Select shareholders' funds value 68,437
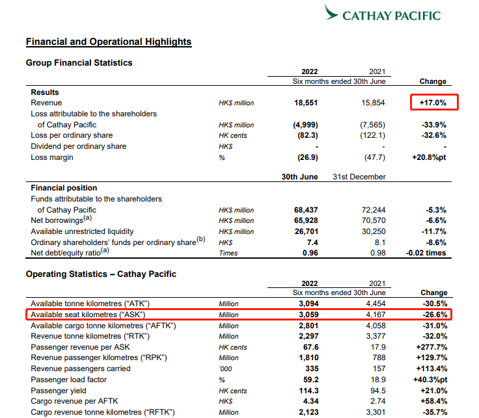This screenshot has height=418, width=479. tap(306, 210)
